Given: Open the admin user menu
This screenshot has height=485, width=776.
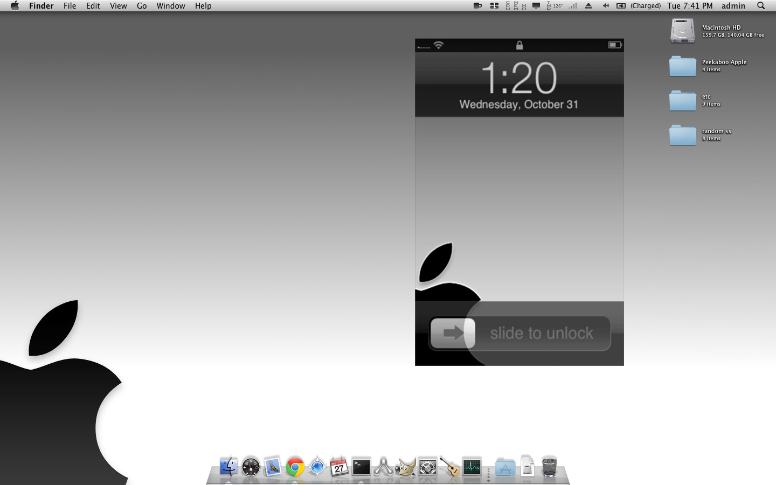Looking at the screenshot, I should 733,6.
